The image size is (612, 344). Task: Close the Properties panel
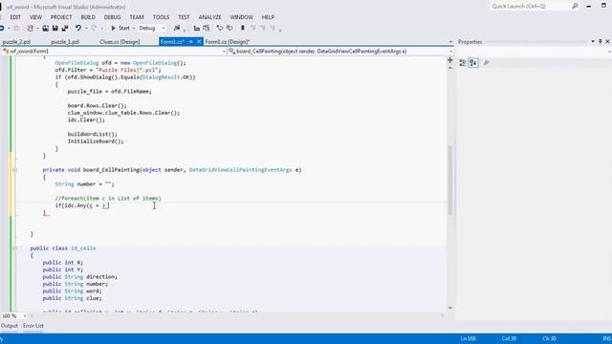[607, 41]
